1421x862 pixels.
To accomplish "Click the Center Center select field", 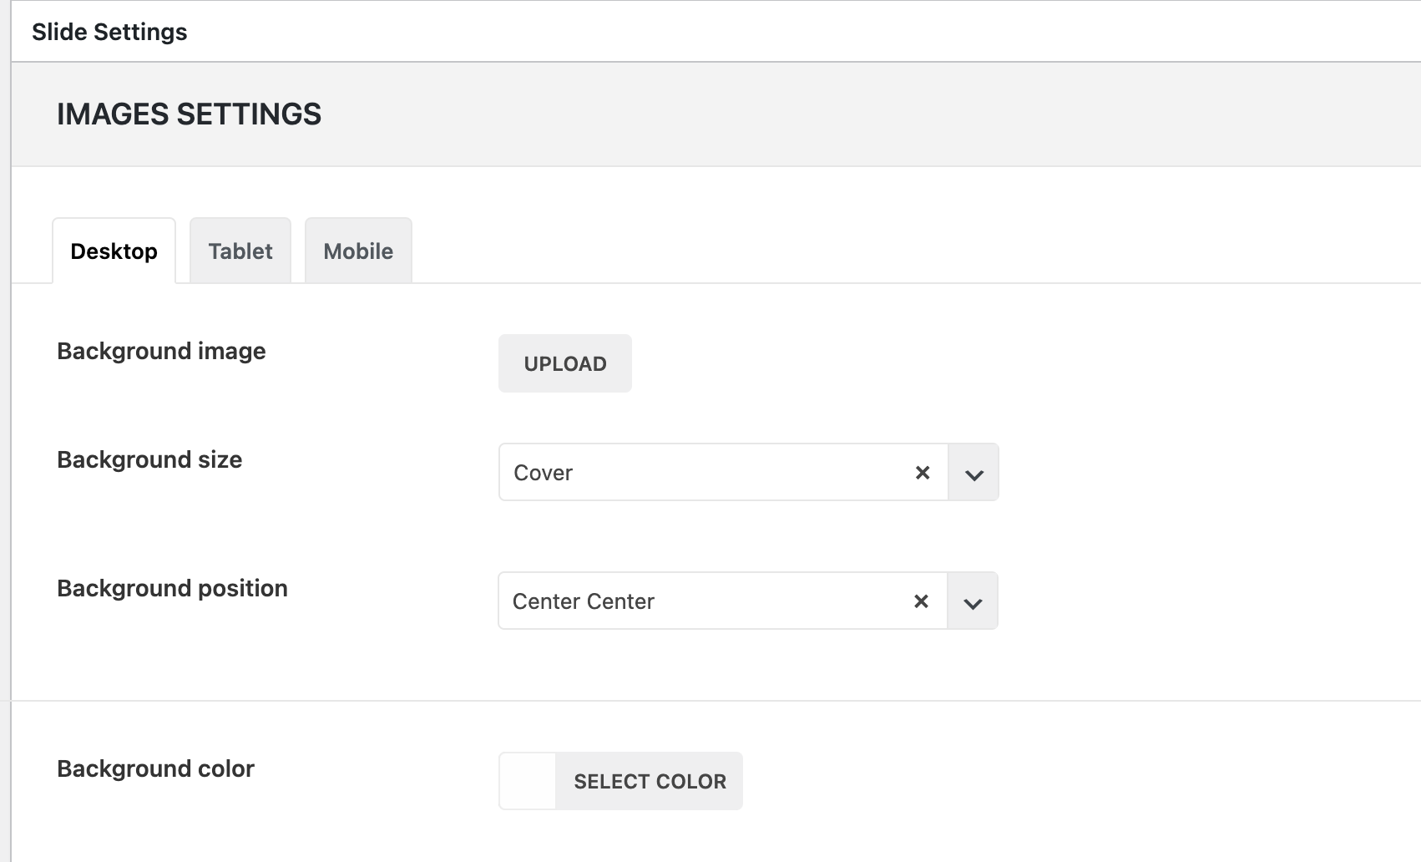I will [x=701, y=601].
